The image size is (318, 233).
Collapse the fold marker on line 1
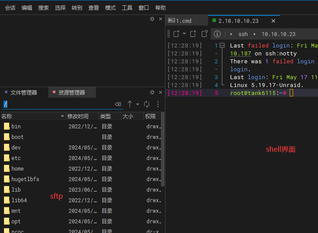click(222, 45)
